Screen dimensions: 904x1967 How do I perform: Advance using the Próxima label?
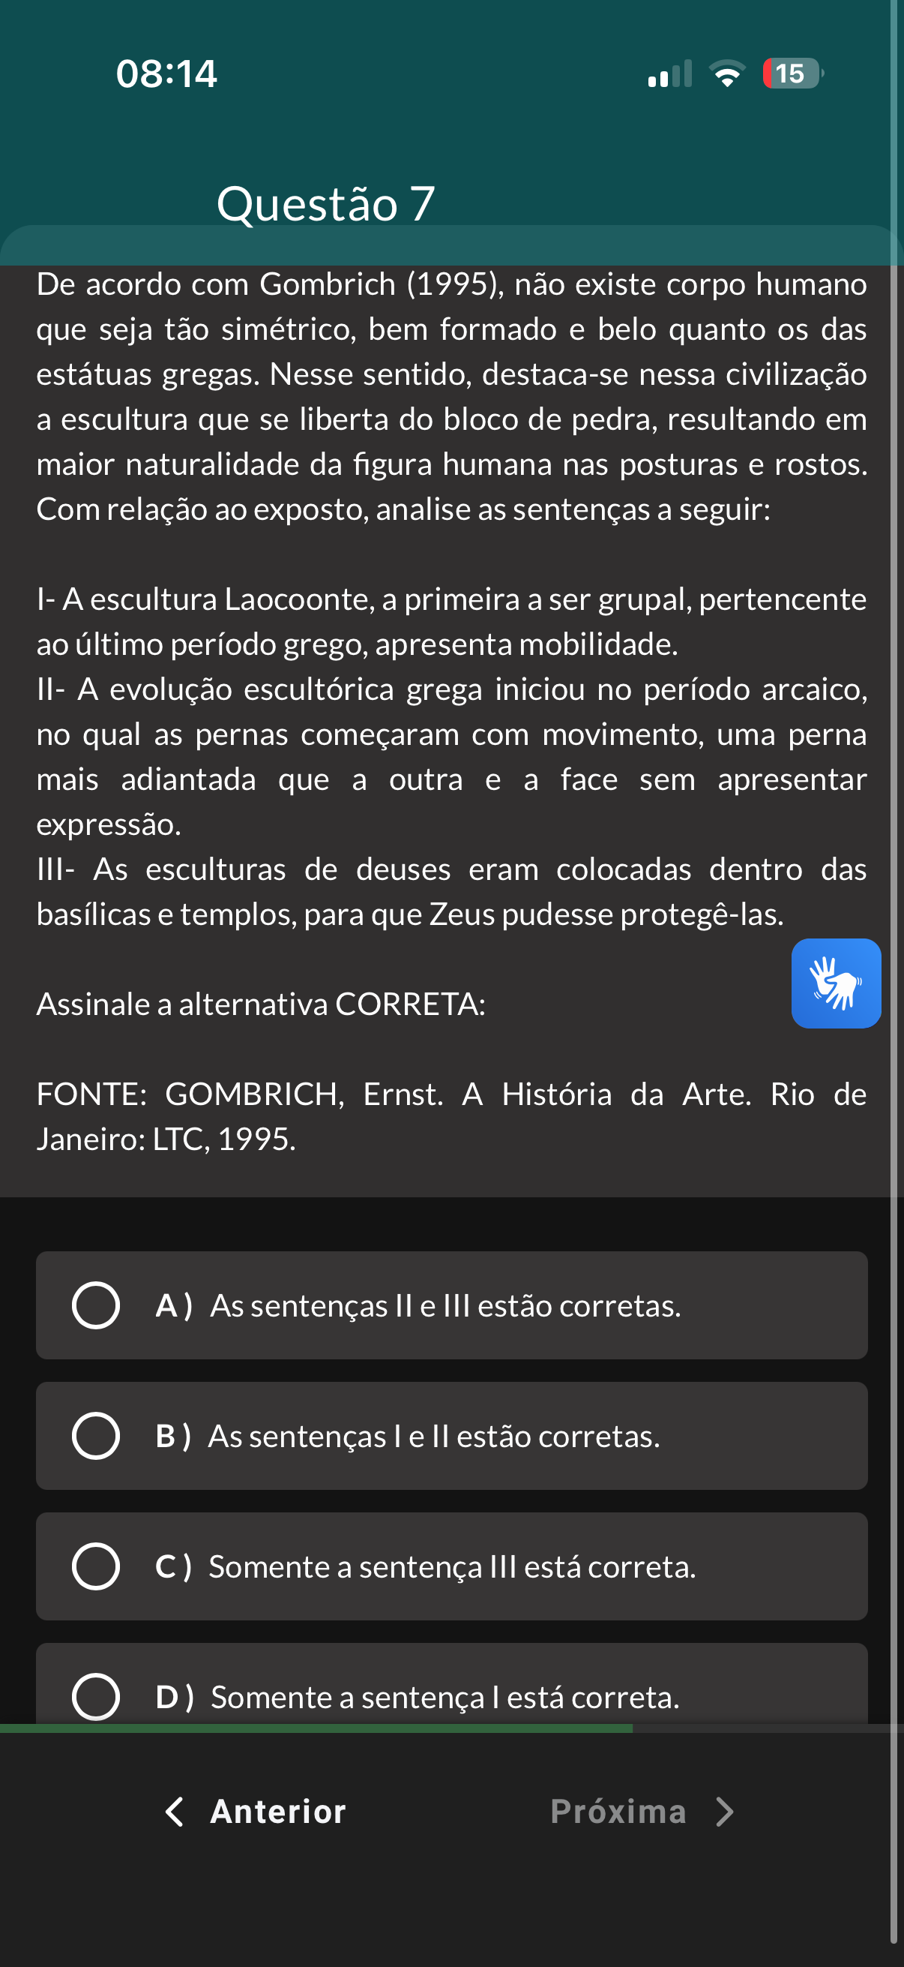618,1811
